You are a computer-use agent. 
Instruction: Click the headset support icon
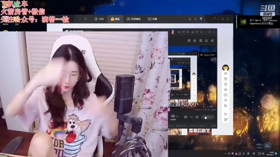pyautogui.click(x=179, y=32)
